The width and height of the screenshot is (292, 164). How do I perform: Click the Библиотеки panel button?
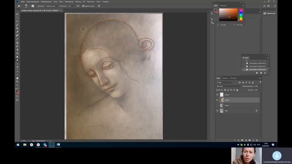coord(269,13)
